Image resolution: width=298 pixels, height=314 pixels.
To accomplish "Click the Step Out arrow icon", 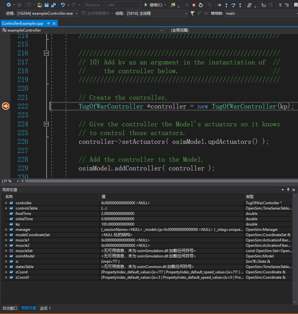I will (240, 5).
